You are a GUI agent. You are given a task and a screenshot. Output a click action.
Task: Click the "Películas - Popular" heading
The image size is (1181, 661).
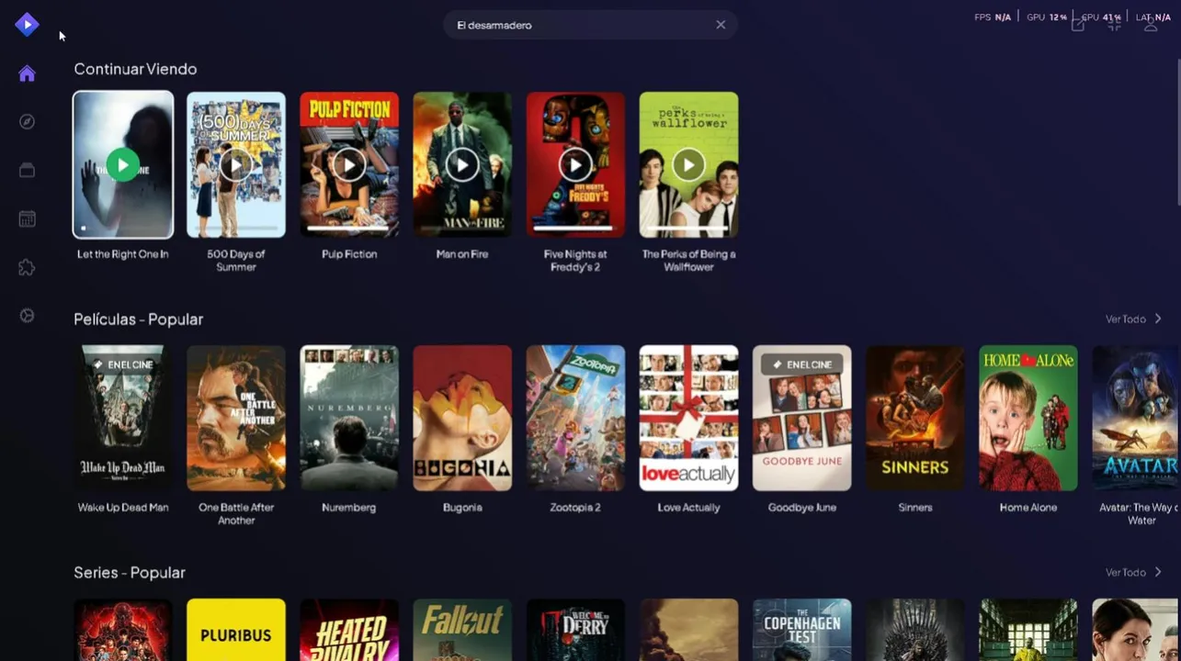point(138,319)
